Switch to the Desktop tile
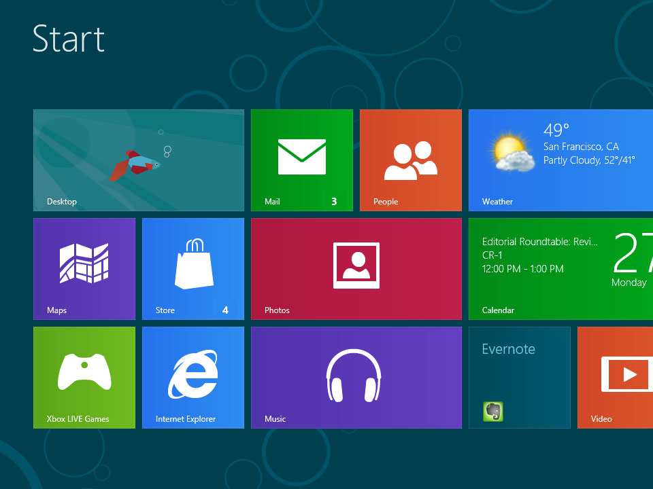Viewport: 653px width, 489px height. (x=138, y=160)
